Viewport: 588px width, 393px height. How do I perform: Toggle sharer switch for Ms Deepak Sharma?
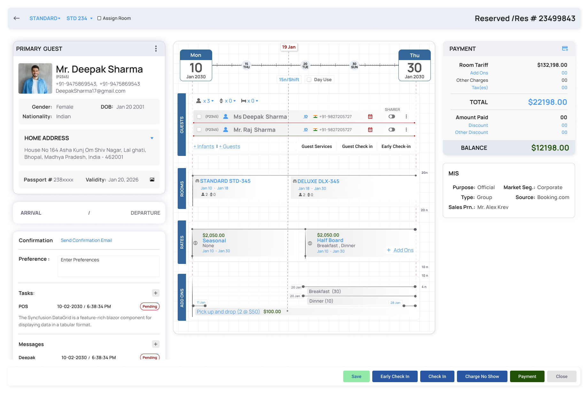pos(392,117)
